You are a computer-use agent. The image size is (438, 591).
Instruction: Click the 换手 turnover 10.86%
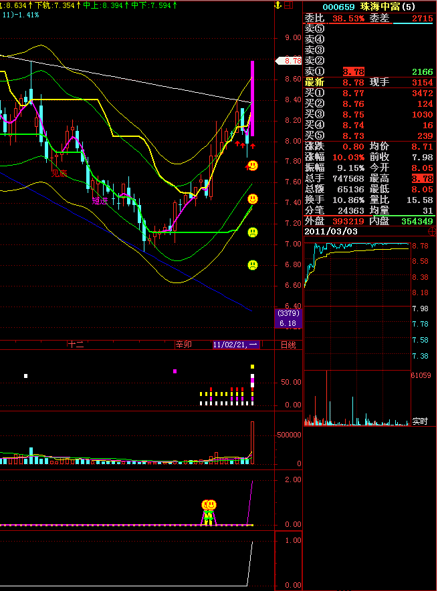348,200
